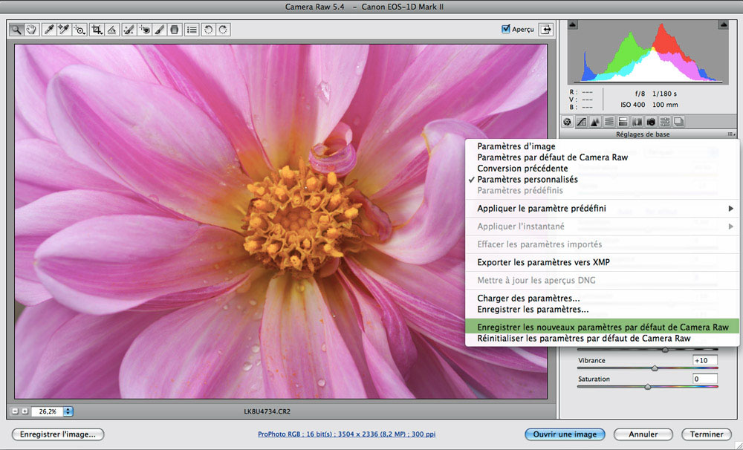The image size is (743, 450).
Task: Toggle shadow clipping warning in histogram
Action: [573, 25]
